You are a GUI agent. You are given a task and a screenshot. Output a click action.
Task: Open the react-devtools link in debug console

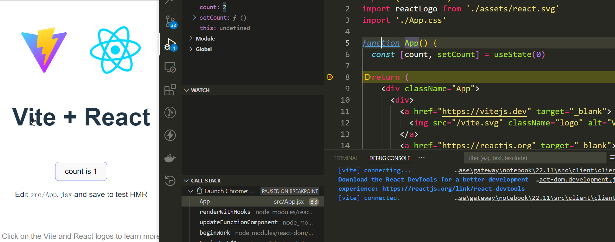coord(453,189)
